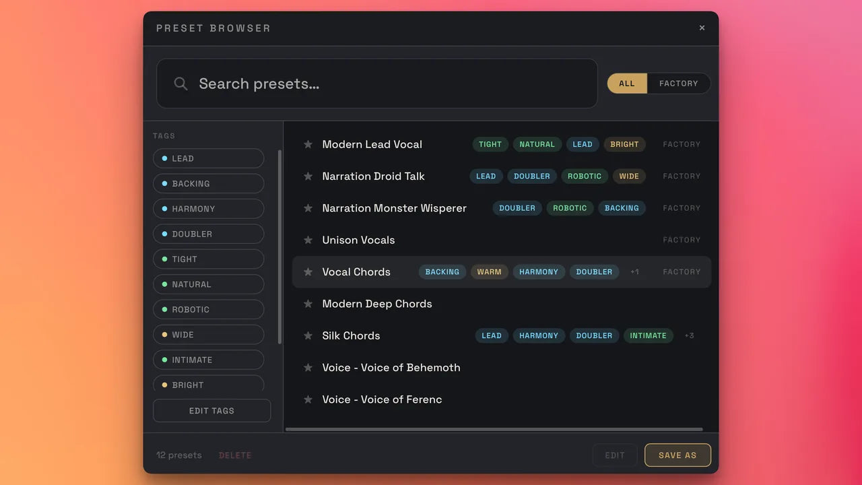Click BACKING tag on Narration Monster Wisperer
The width and height of the screenshot is (862, 485).
(x=622, y=208)
